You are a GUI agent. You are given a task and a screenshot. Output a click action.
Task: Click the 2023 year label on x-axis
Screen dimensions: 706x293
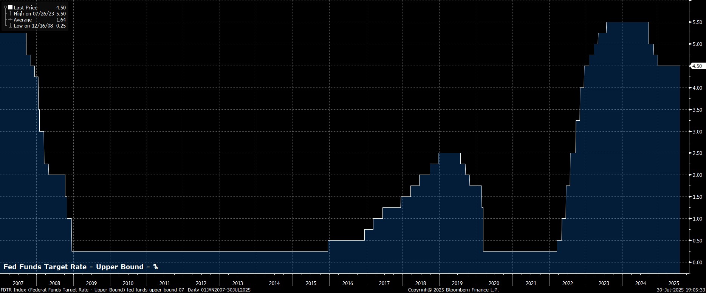click(604, 283)
